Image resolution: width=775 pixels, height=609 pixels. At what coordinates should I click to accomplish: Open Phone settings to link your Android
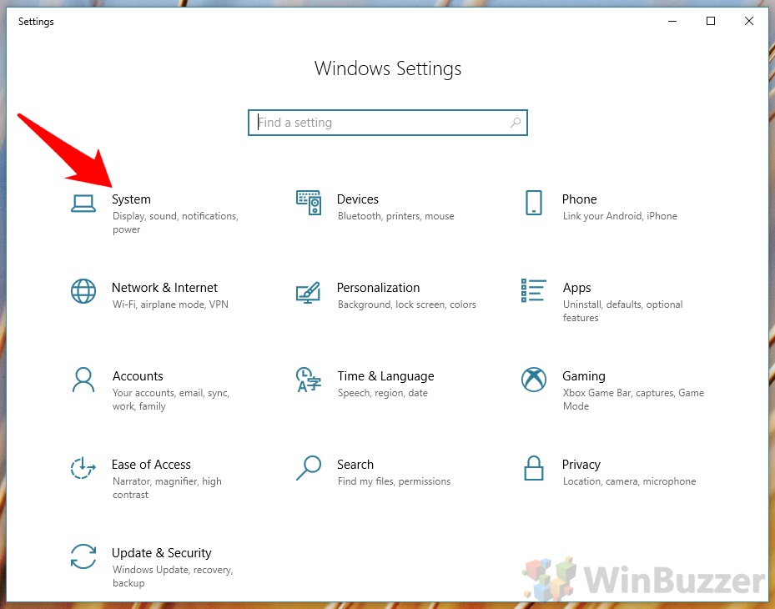[581, 199]
